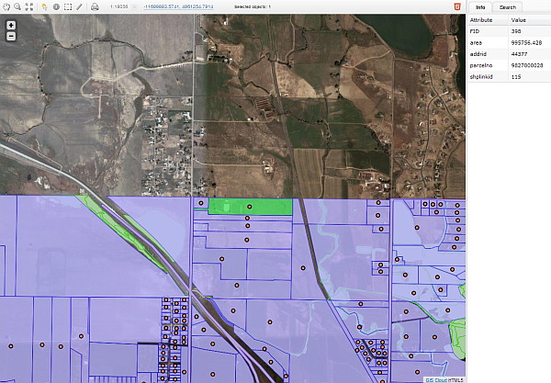Image resolution: width=551 pixels, height=383 pixels.
Task: Click the HTML5 badge icon
Action: [x=457, y=6]
